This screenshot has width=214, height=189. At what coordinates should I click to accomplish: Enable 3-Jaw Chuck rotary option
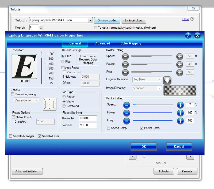(x=14, y=117)
